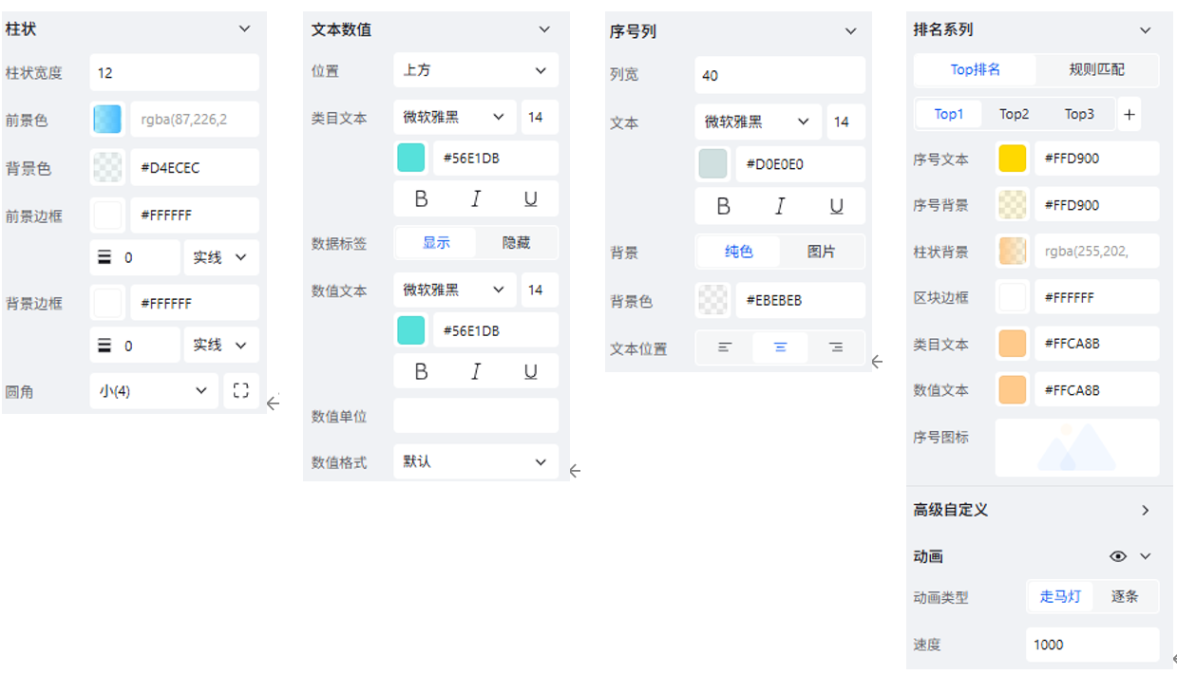This screenshot has width=1177, height=675.
Task: Open the 位置 dropdown showing 上方
Action: tap(476, 70)
